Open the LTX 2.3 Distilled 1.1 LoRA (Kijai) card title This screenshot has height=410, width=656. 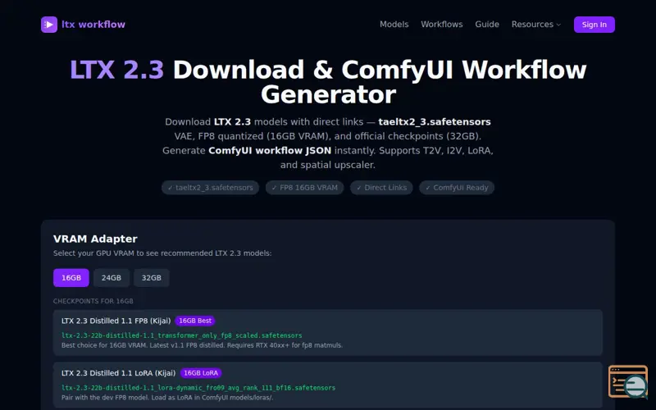118,373
